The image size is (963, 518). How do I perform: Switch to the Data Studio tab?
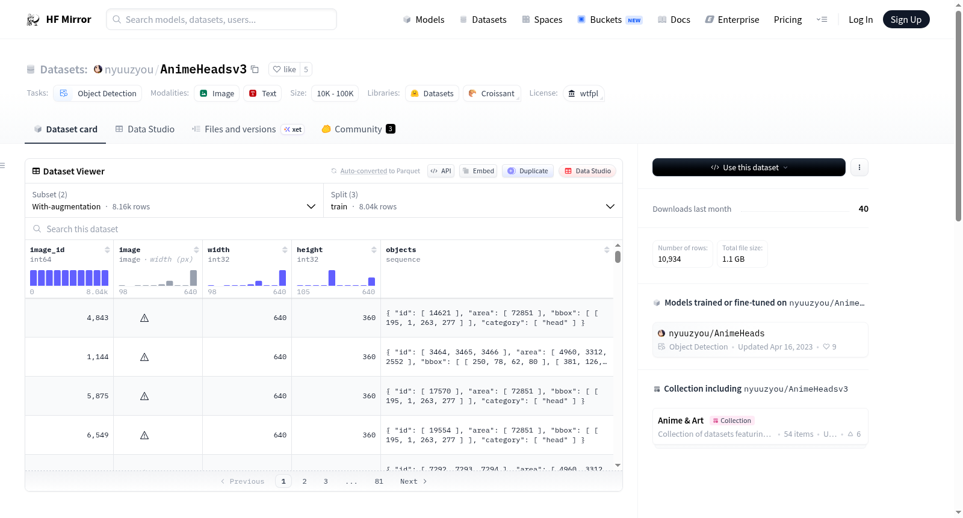[x=145, y=129]
